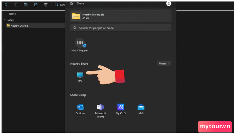Share using Microsoft Teams
Image resolution: width=234 pixels, height=135 pixels.
pyautogui.click(x=100, y=111)
